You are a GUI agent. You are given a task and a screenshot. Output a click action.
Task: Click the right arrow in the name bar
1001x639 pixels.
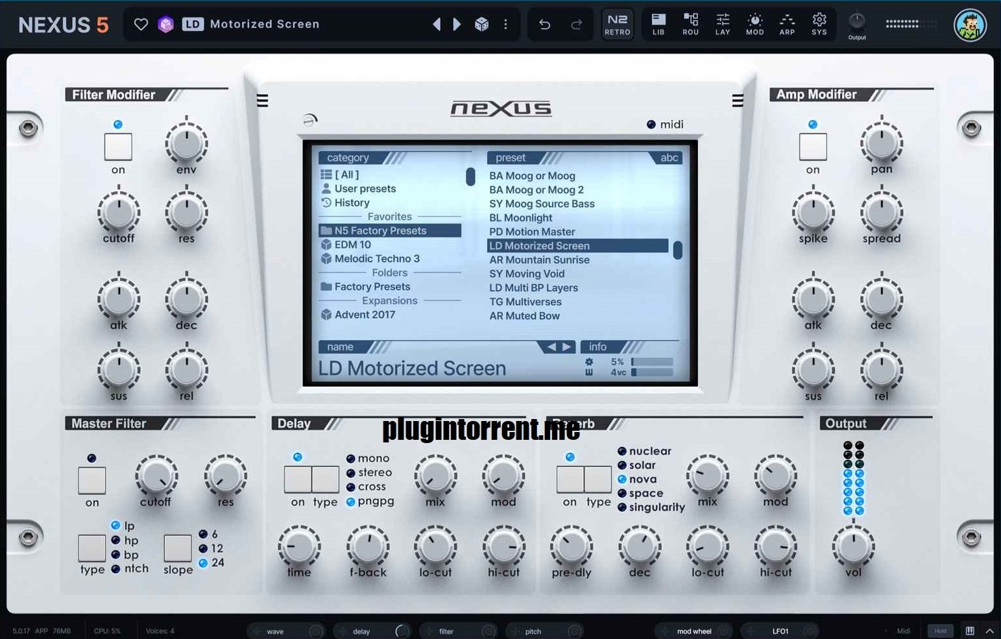point(567,347)
